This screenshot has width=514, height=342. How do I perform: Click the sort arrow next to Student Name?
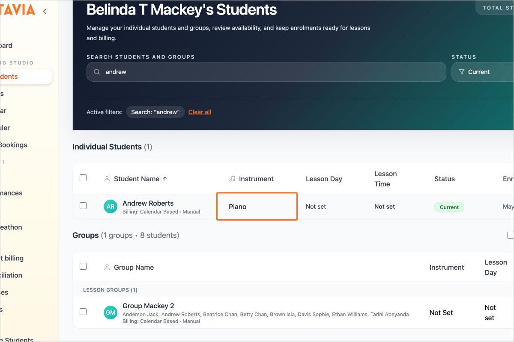pos(165,179)
